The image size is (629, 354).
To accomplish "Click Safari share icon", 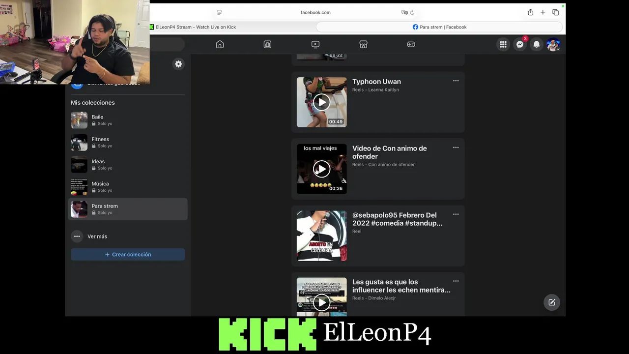I will (530, 12).
